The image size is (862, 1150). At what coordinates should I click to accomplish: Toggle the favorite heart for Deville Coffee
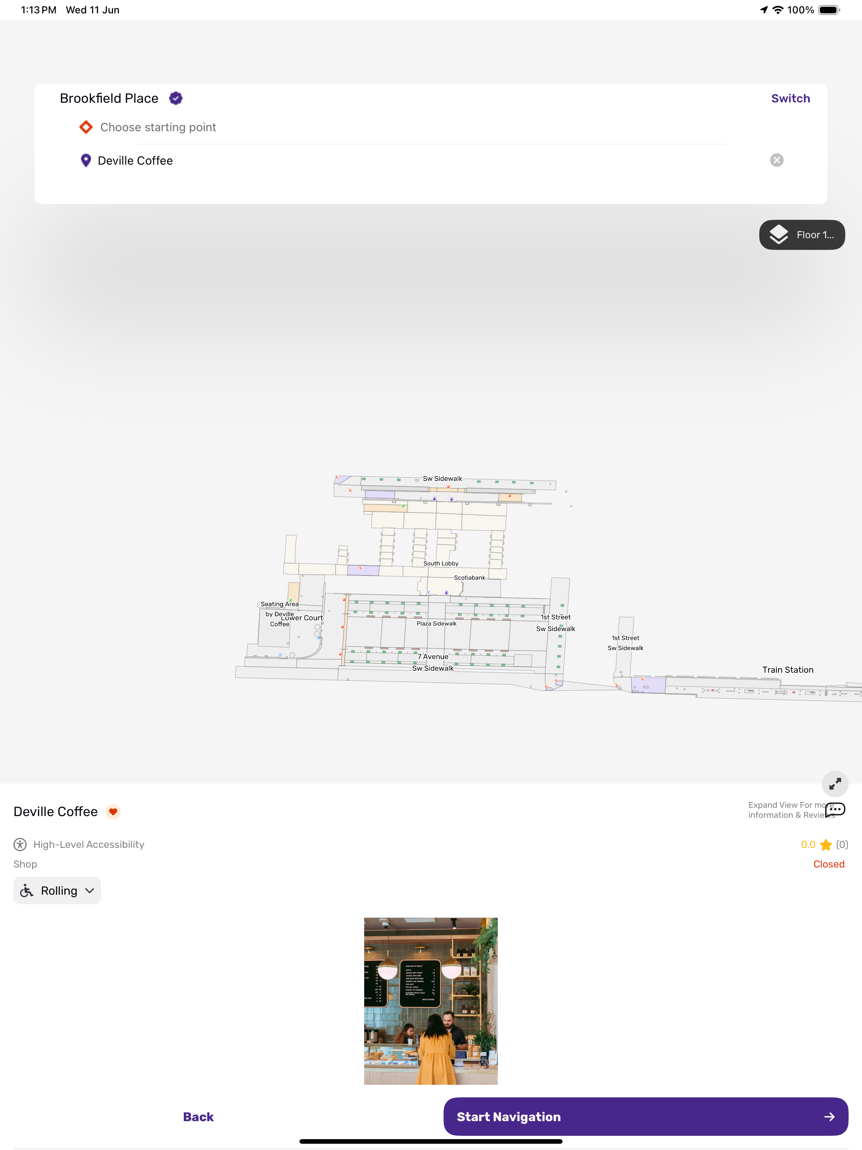pyautogui.click(x=113, y=812)
